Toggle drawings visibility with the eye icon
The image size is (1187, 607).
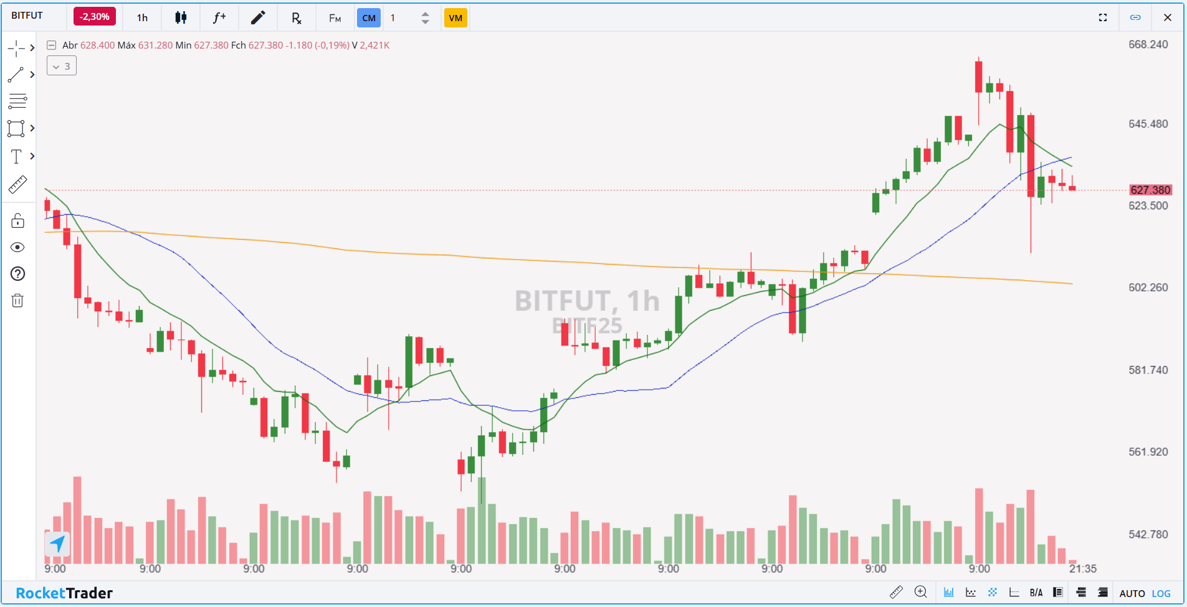tap(17, 247)
